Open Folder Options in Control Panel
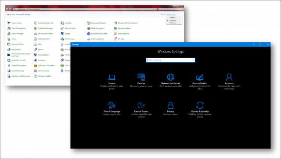This screenshot has width=281, height=159. (121, 34)
